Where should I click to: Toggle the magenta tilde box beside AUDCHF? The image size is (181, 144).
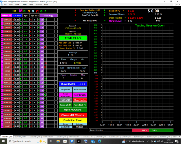[x=2, y=24]
